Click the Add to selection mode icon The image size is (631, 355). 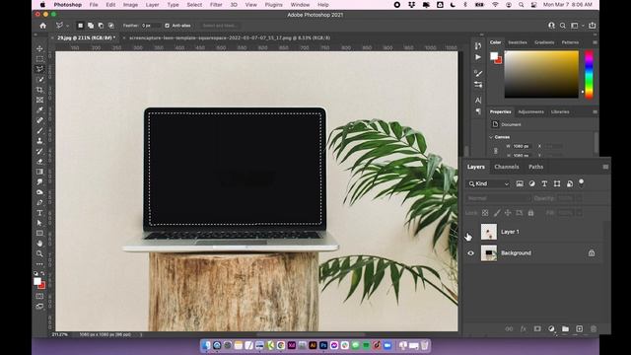click(x=91, y=26)
